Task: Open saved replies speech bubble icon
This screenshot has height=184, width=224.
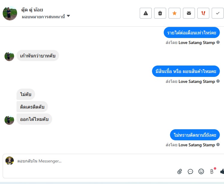Action: [190, 171]
